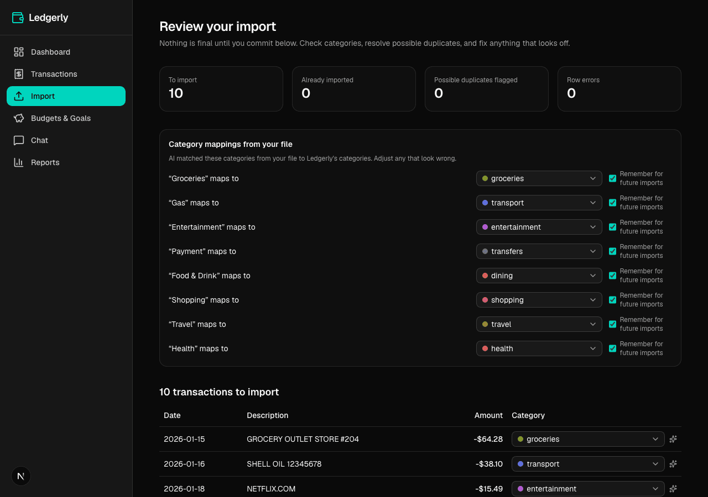
Task: Click the NETFLIX.COM description cell
Action: (271, 489)
